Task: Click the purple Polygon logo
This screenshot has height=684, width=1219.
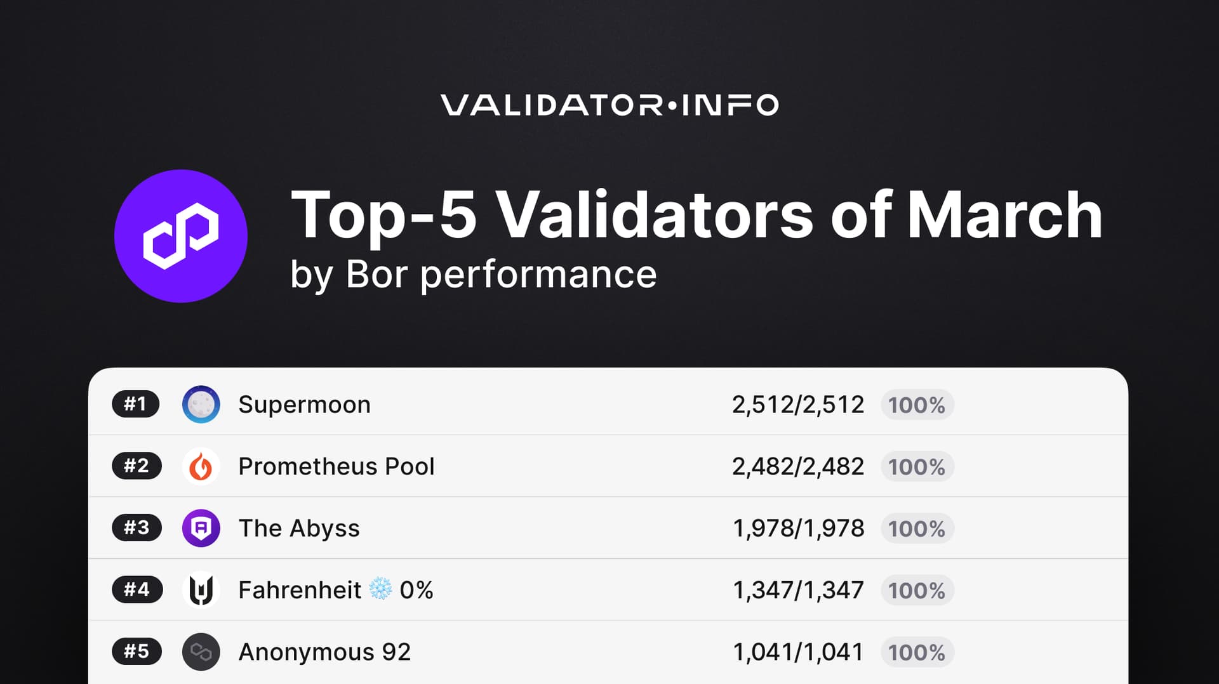Action: [181, 236]
